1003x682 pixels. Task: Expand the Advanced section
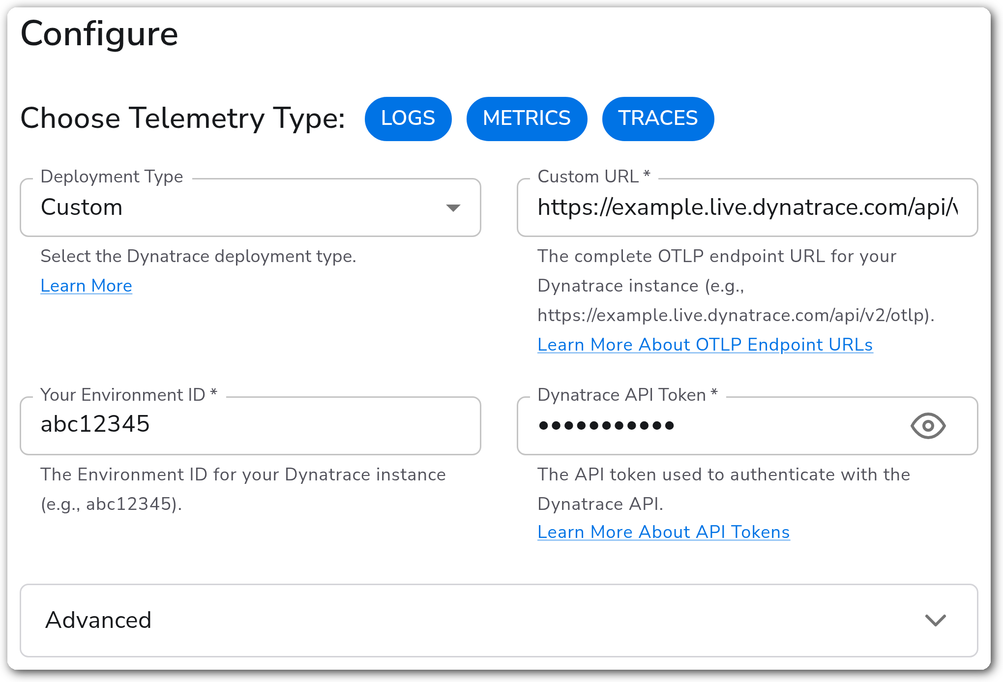[499, 620]
